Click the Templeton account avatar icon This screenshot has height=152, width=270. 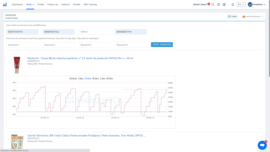[250, 4]
